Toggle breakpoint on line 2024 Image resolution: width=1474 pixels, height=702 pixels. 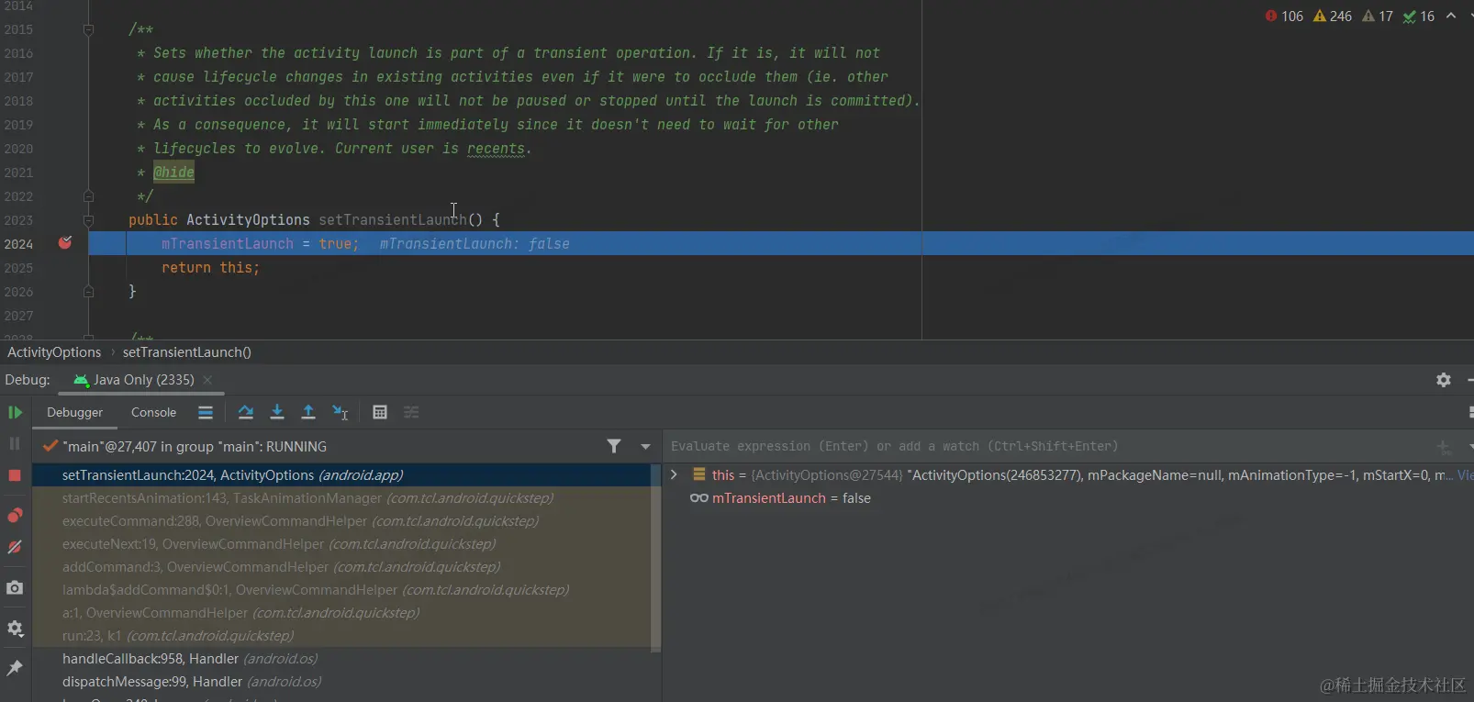tap(65, 243)
